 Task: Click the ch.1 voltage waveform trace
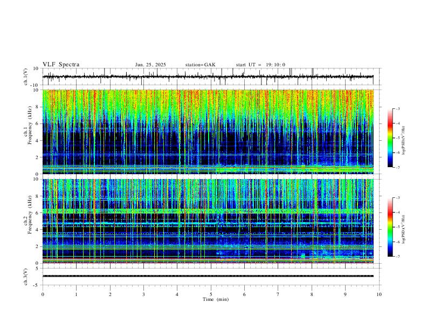click(208, 77)
